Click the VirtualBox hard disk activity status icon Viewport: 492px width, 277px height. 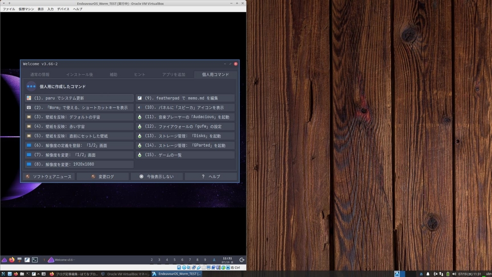[x=179, y=267]
